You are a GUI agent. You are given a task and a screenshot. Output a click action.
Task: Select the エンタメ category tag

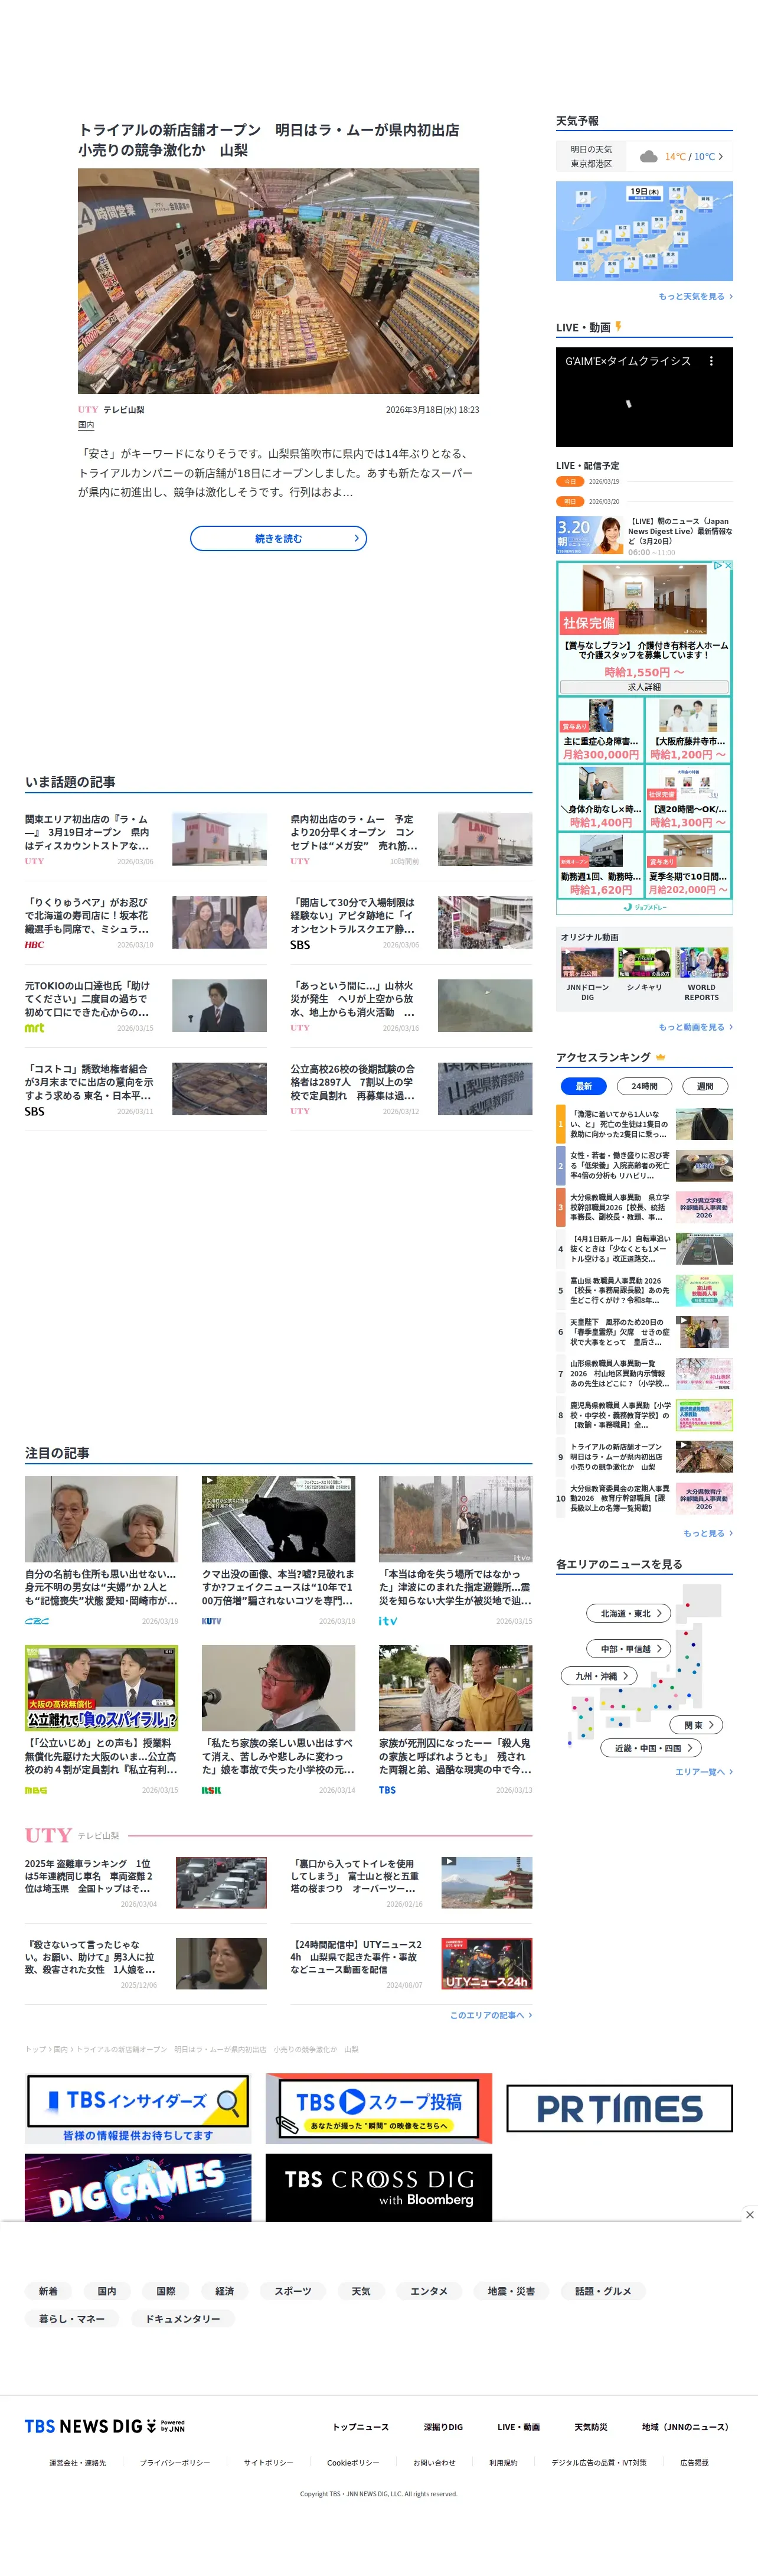[x=429, y=2291]
